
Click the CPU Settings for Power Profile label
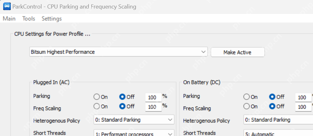click(x=52, y=34)
